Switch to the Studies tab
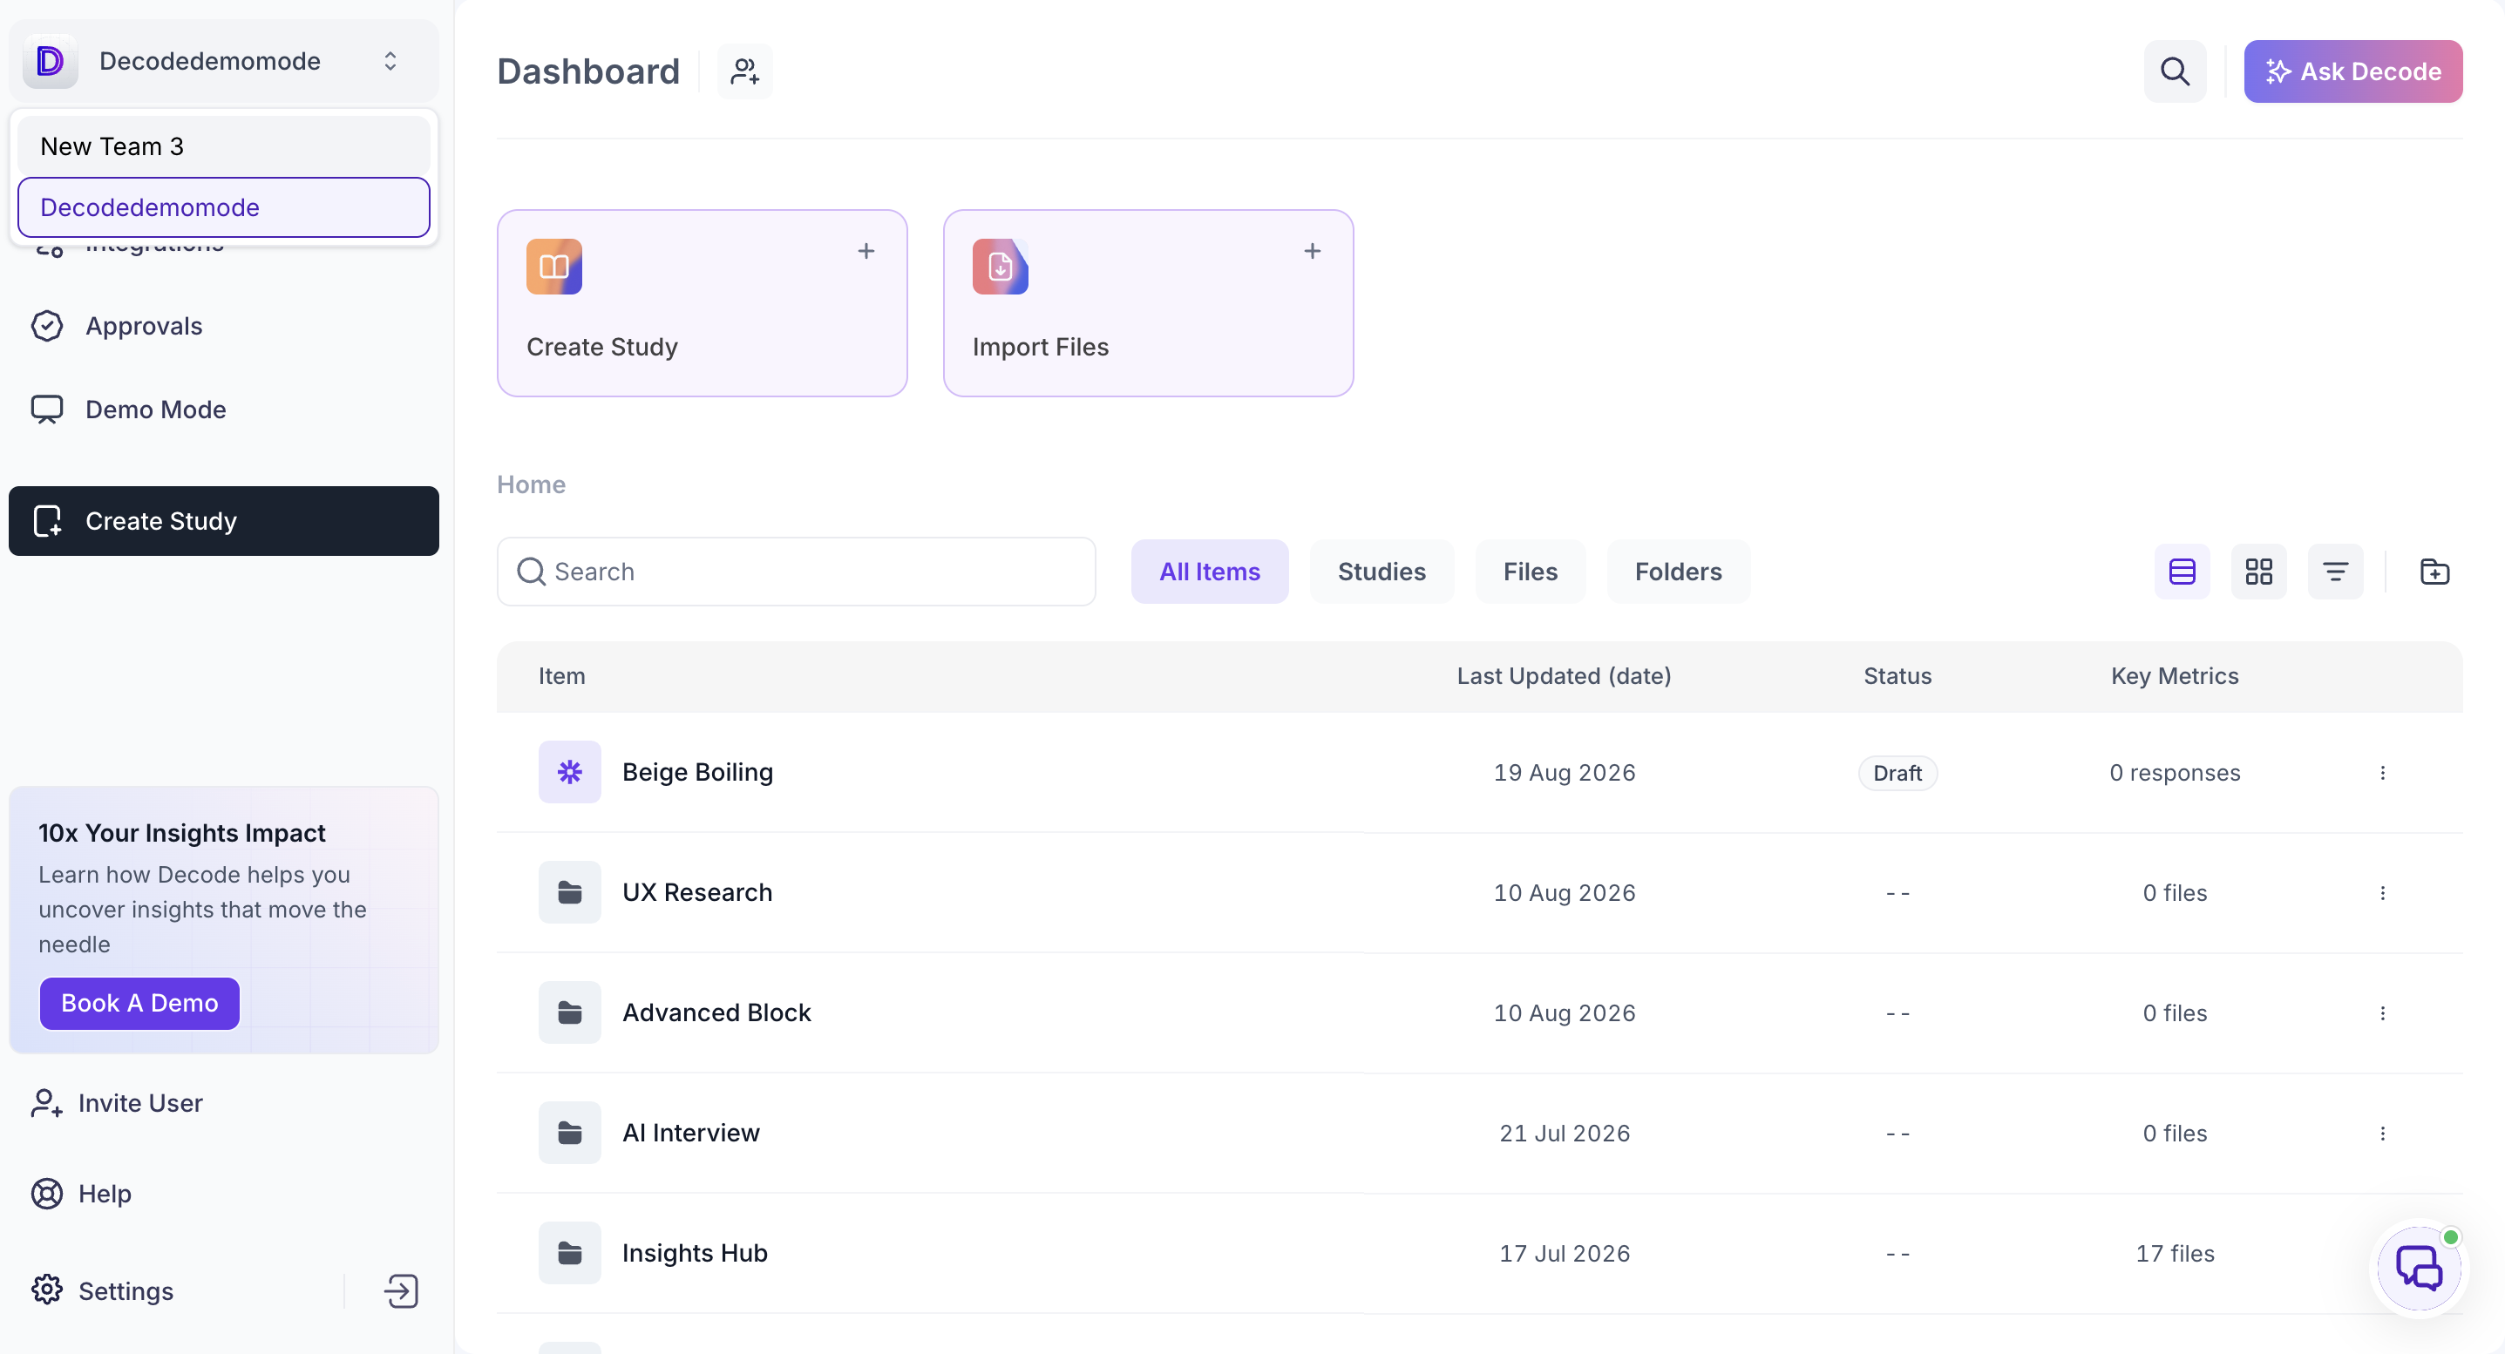Screen dimensions: 2505x1354 [x=1381, y=572]
